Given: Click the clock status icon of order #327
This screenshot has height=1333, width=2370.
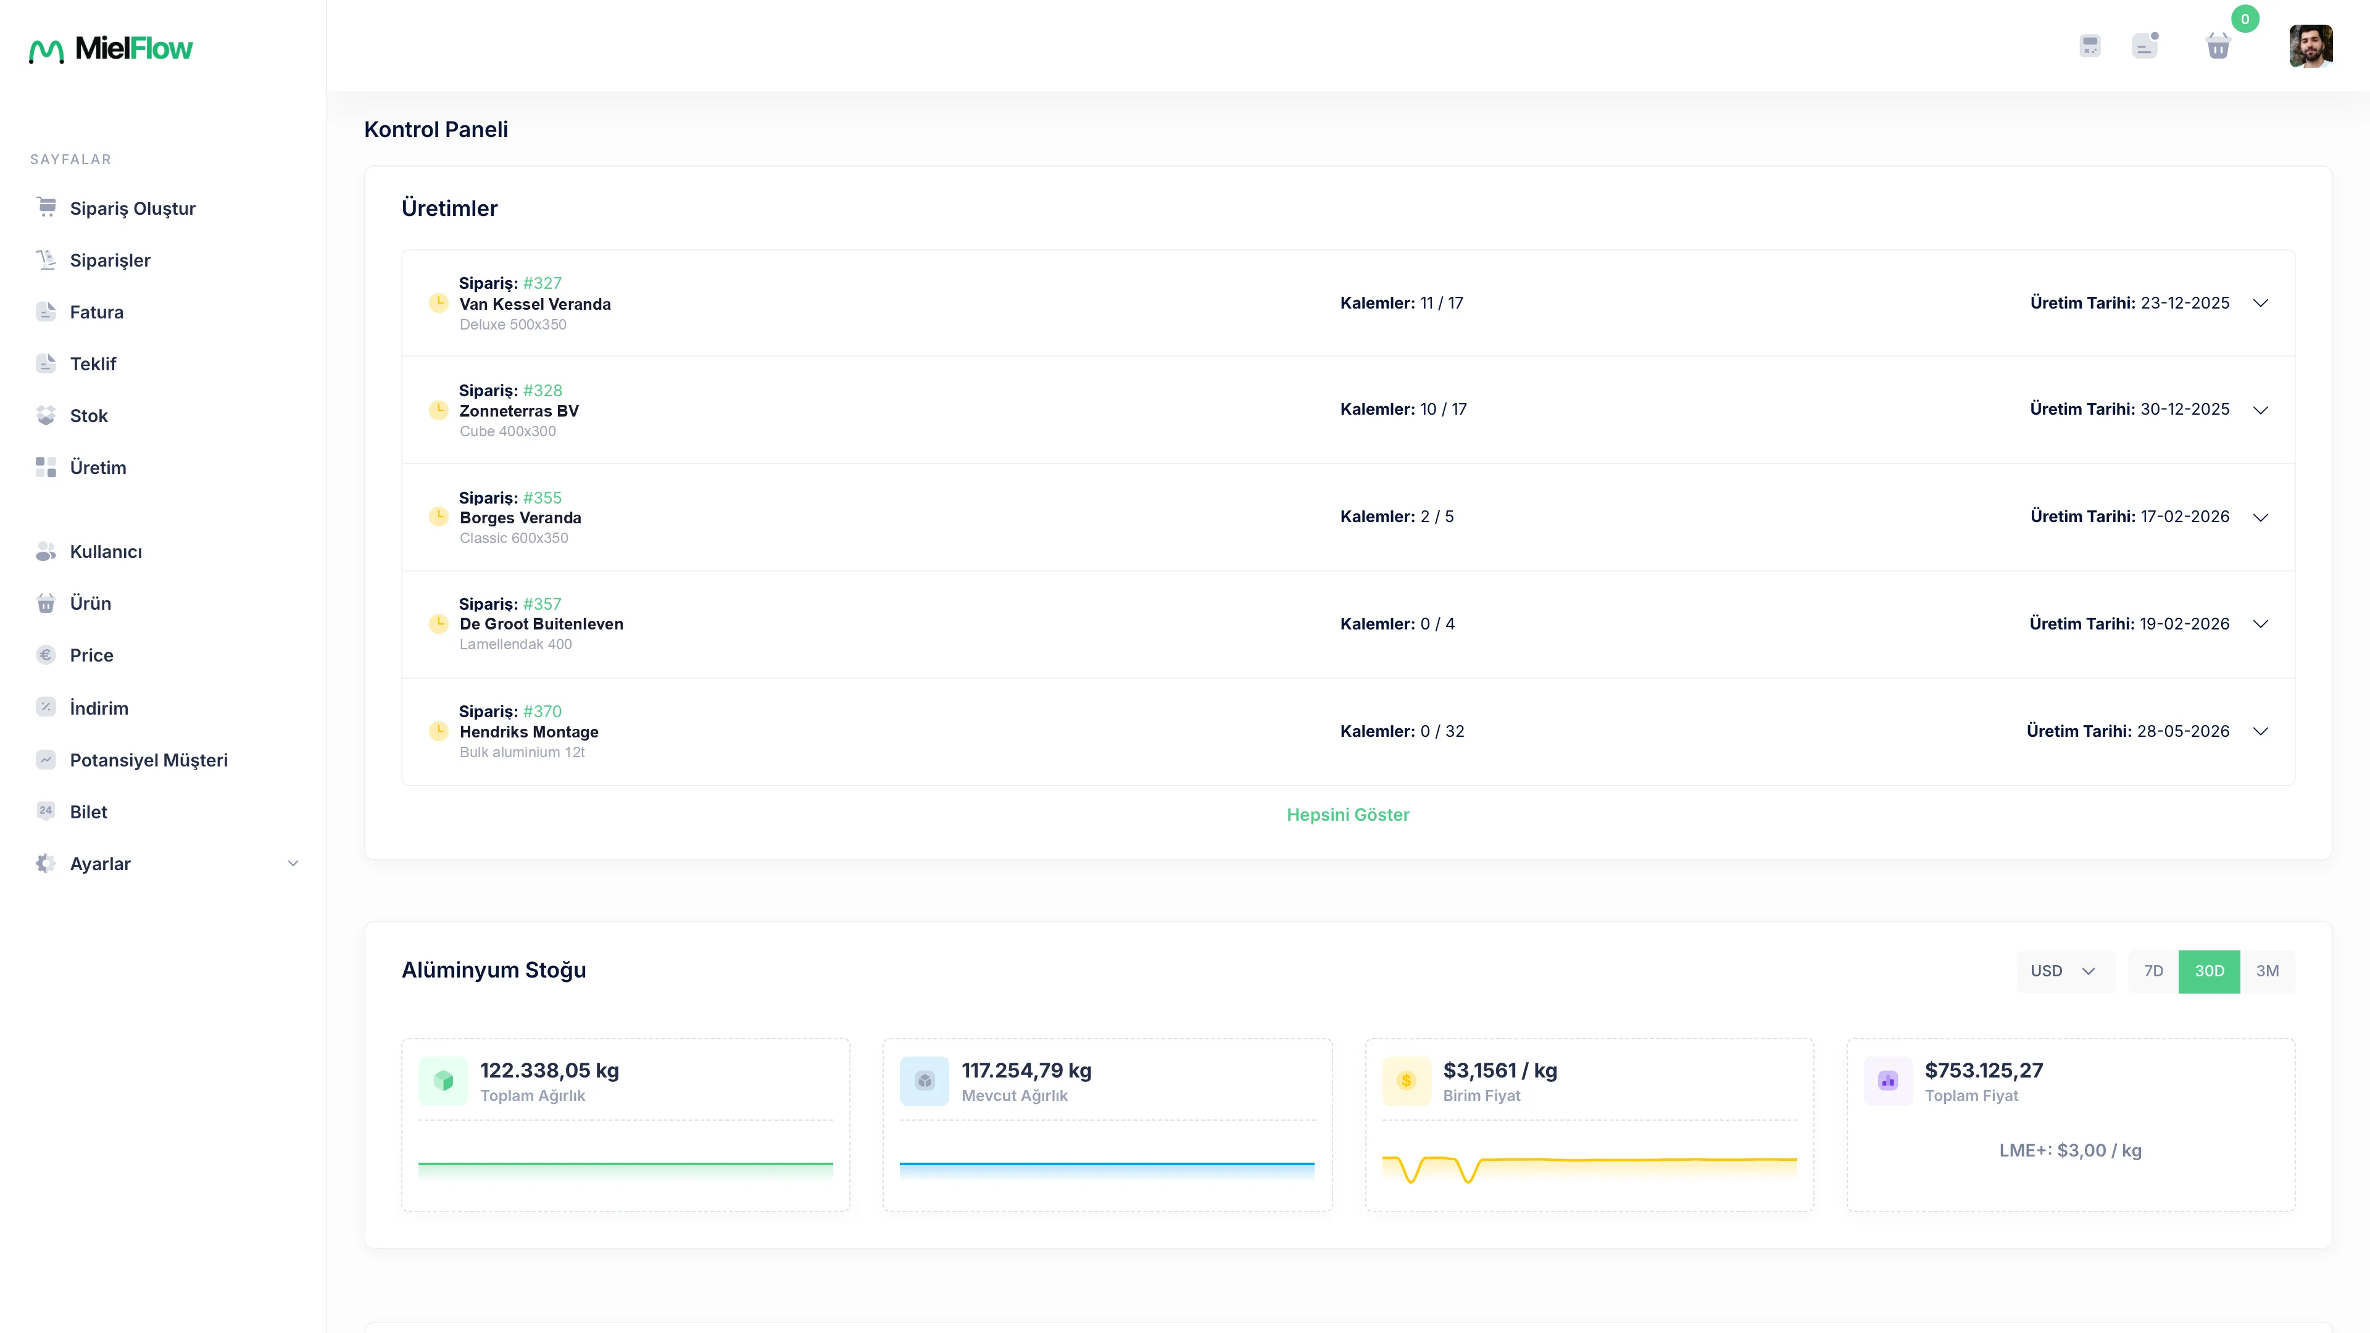Looking at the screenshot, I should [x=439, y=302].
